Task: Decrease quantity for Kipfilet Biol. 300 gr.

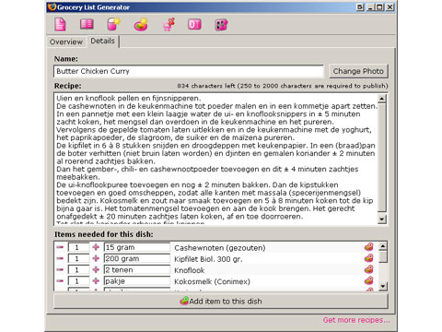Action: tap(60, 258)
